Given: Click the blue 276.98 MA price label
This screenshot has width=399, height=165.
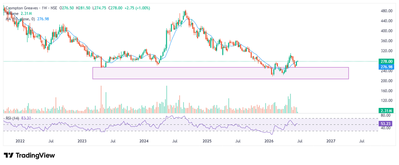Looking at the screenshot, I should click(x=386, y=67).
